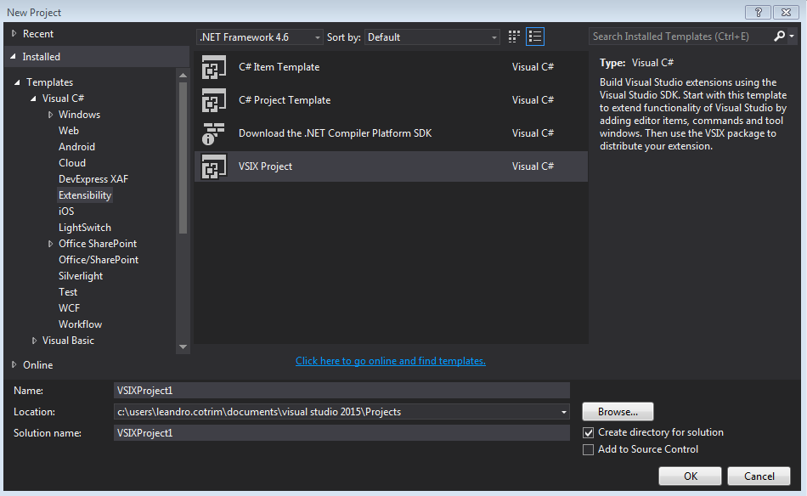The image size is (807, 496).
Task: Collapse the Templates tree node
Action: pyautogui.click(x=18, y=82)
